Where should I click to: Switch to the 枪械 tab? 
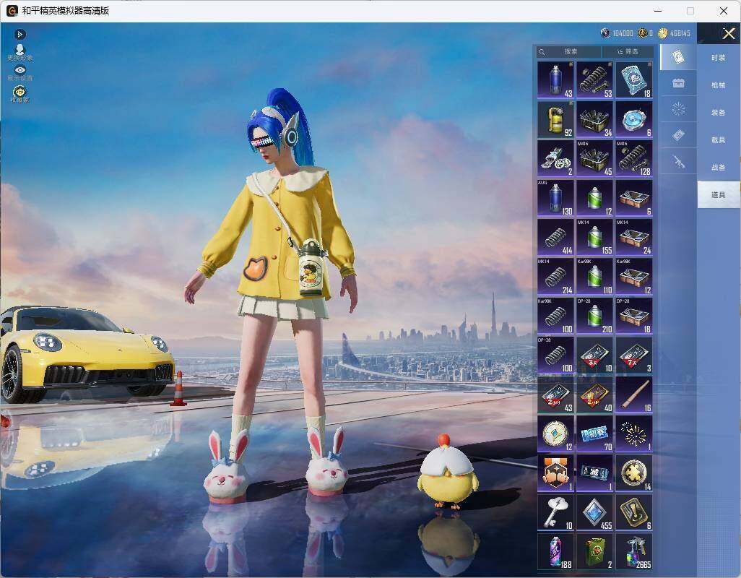(719, 85)
